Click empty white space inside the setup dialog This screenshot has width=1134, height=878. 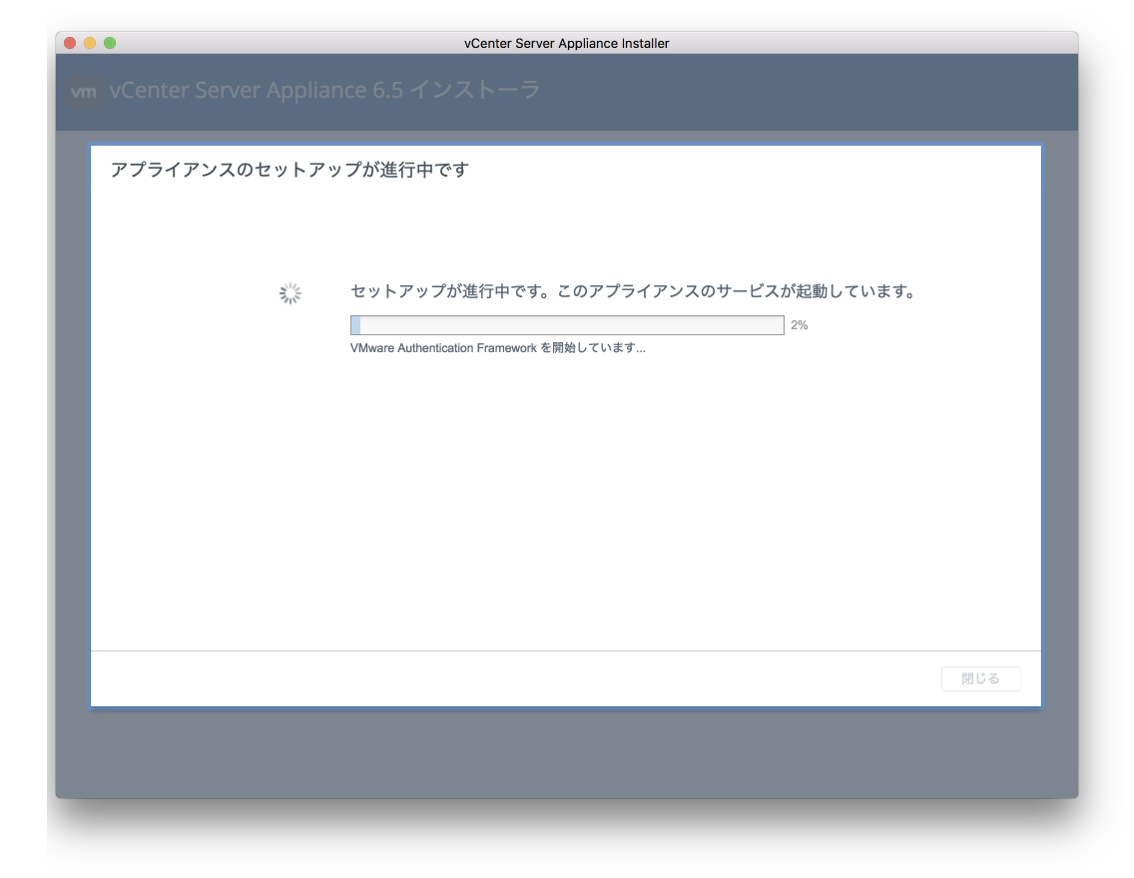(x=567, y=499)
